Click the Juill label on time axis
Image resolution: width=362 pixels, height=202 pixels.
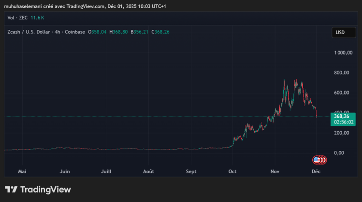point(106,172)
